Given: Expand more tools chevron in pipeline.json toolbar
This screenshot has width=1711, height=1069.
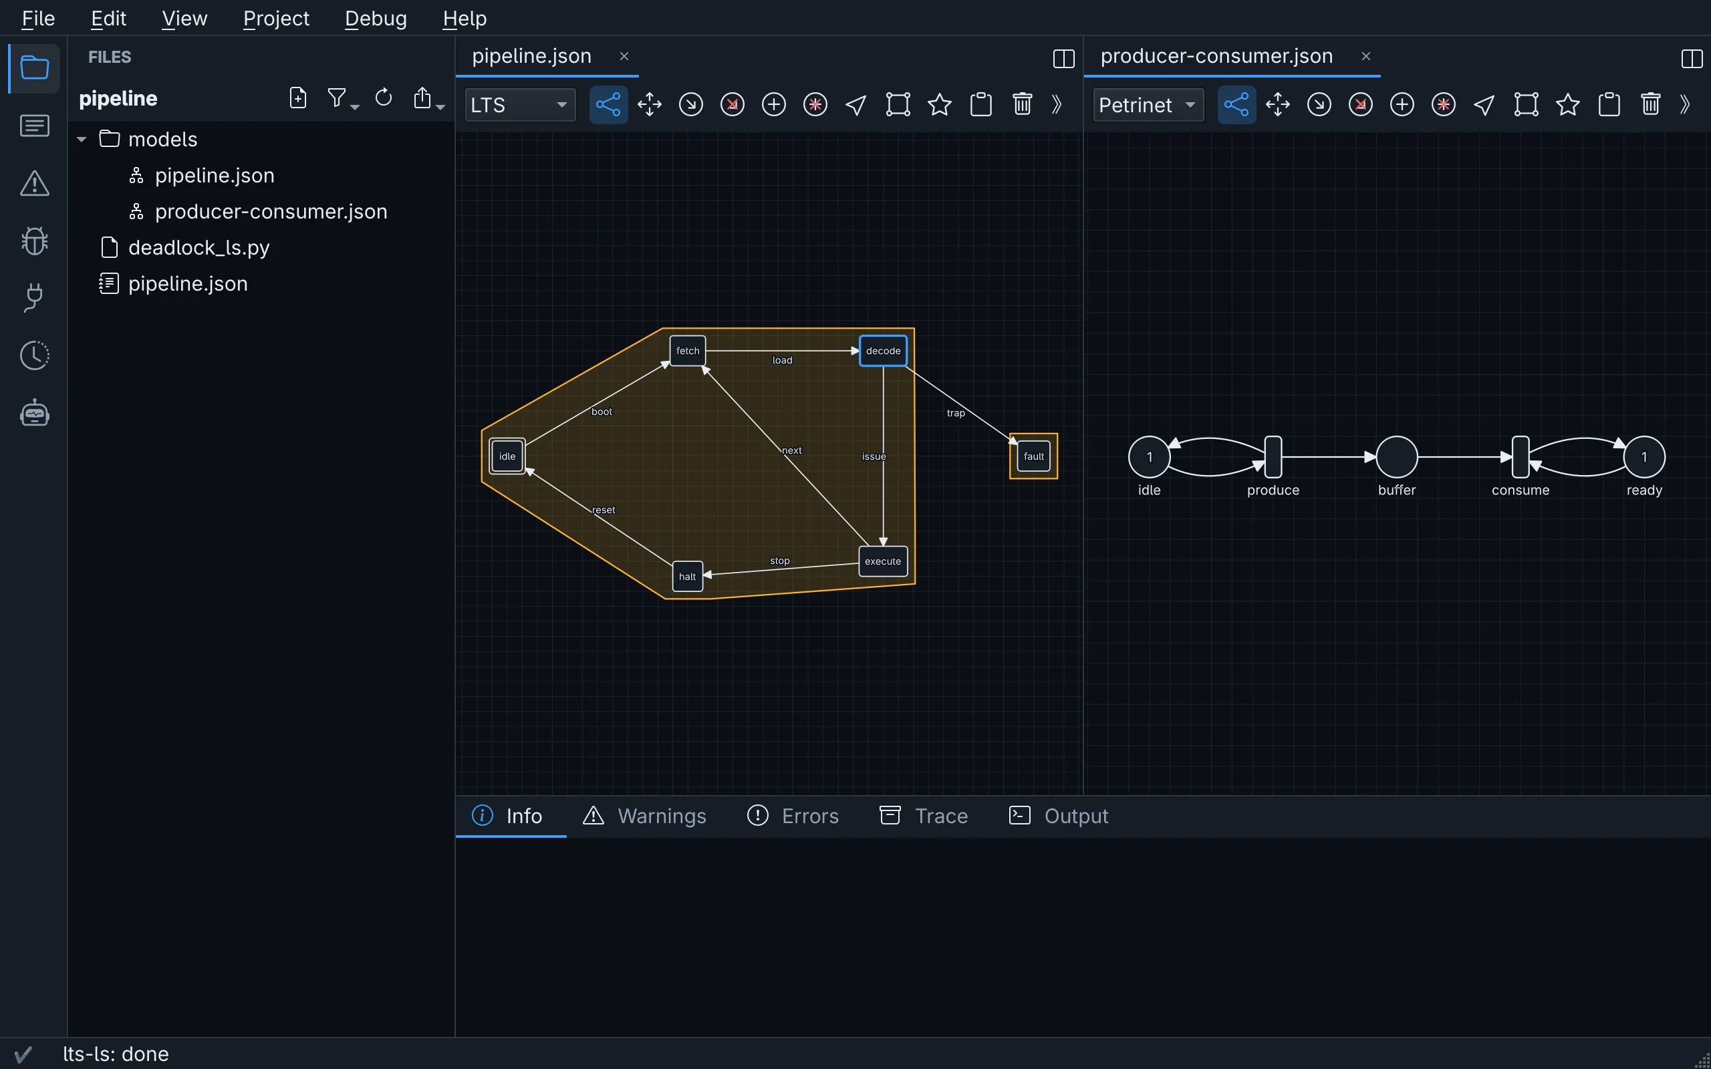Looking at the screenshot, I should coord(1056,105).
